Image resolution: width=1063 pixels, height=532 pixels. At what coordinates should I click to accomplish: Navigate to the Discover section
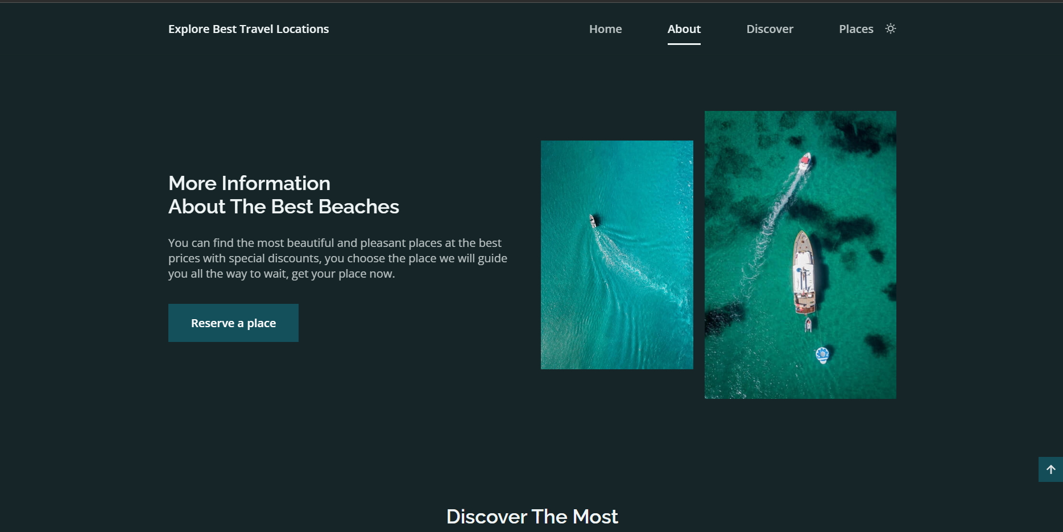pos(770,28)
